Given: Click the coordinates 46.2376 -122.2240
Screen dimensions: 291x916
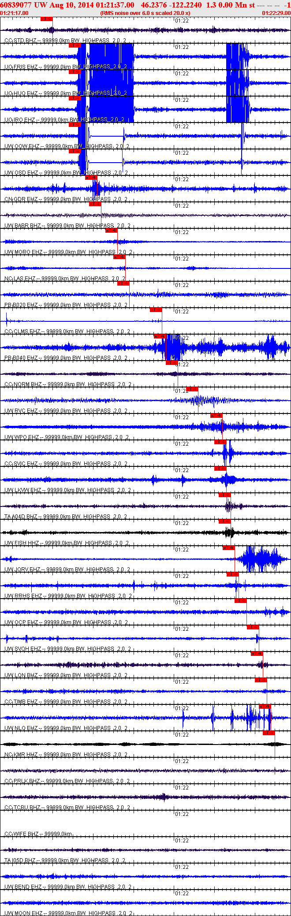Looking at the screenshot, I should pos(171,5).
